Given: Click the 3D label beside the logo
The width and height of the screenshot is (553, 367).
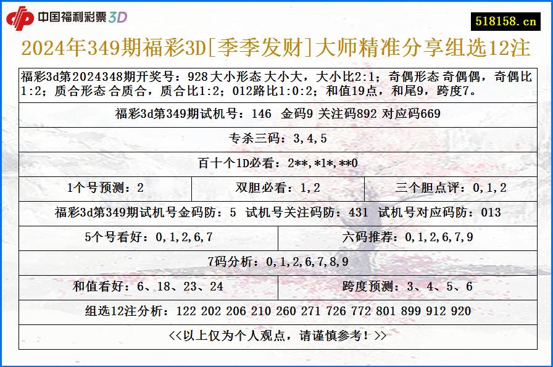Looking at the screenshot, I should tap(120, 18).
